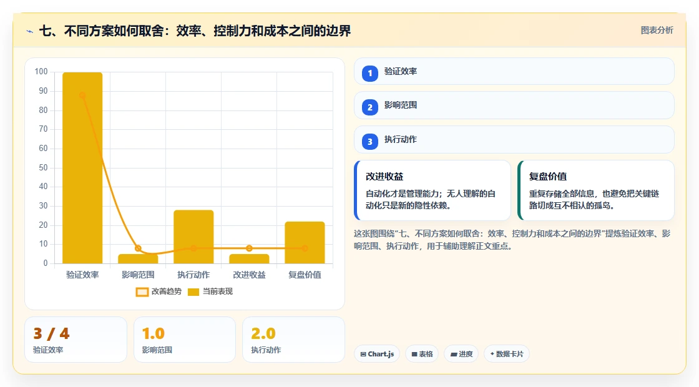
Task: Select numbered badge 3 for 执行动作
Action: (369, 141)
